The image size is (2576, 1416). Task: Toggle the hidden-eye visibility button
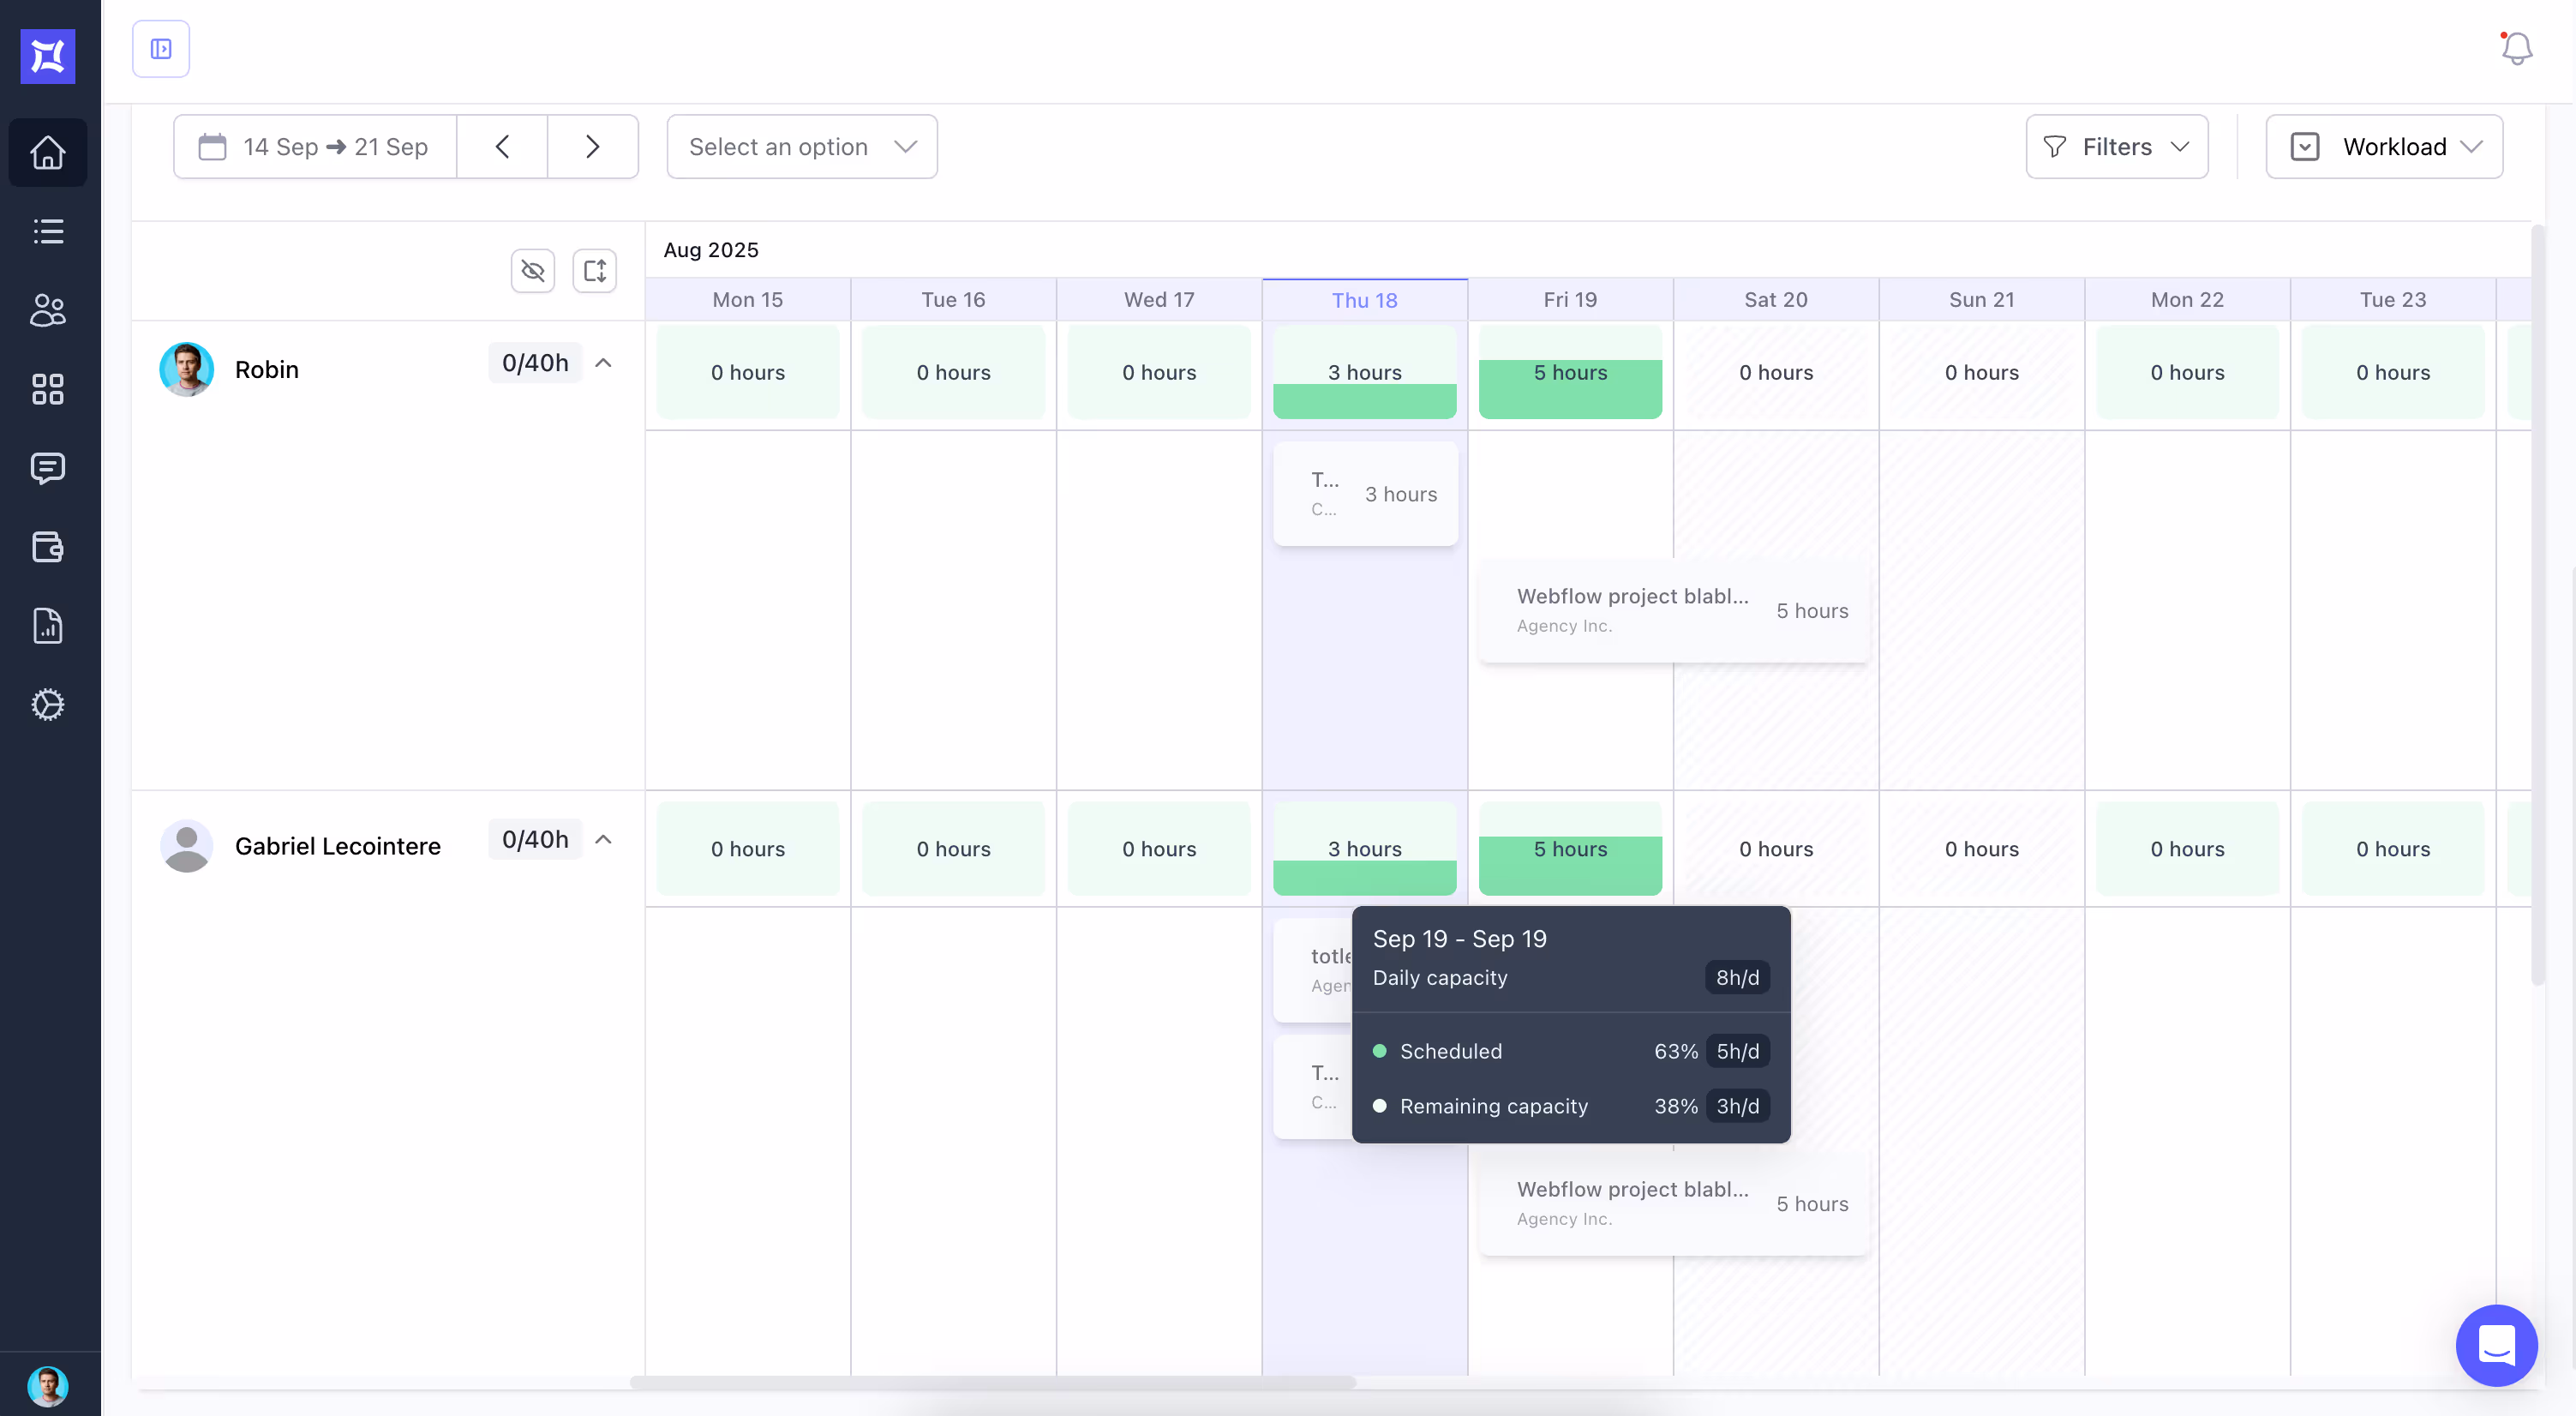pyautogui.click(x=533, y=271)
